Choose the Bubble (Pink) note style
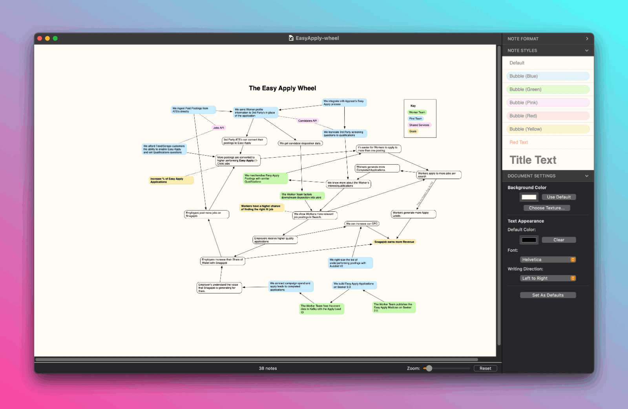Screen dimensions: 628x409 (x=548, y=103)
